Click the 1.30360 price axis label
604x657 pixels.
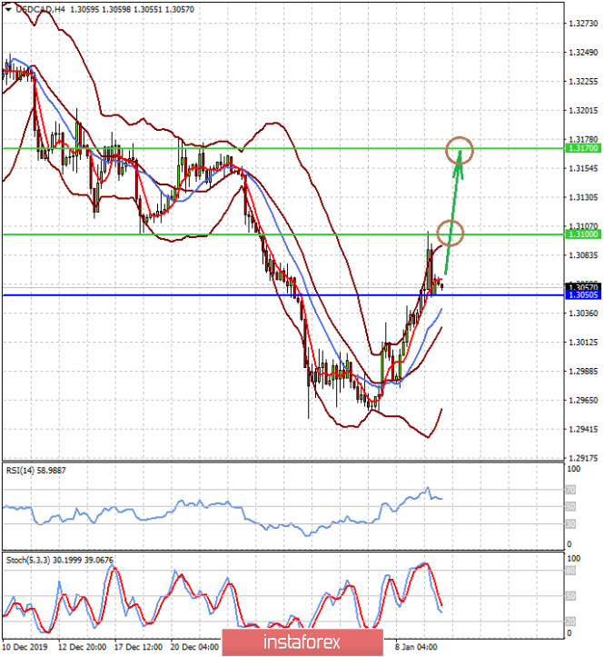pos(583,314)
